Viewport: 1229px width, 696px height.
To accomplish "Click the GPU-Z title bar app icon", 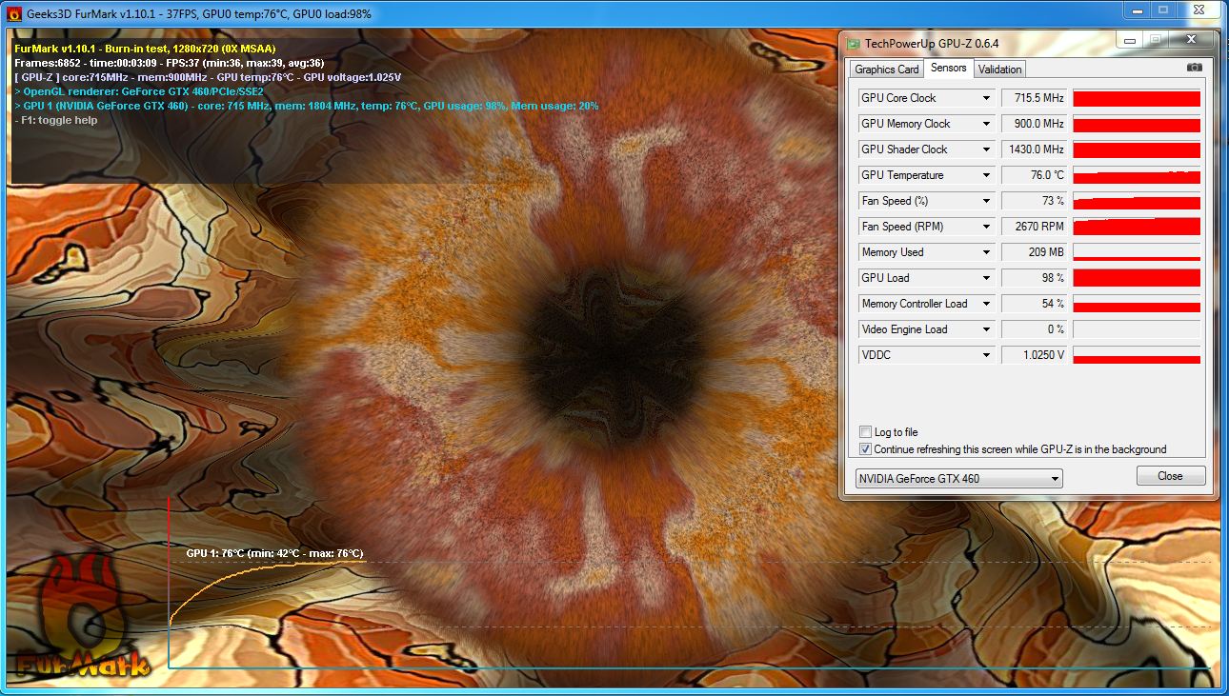I will 854,43.
